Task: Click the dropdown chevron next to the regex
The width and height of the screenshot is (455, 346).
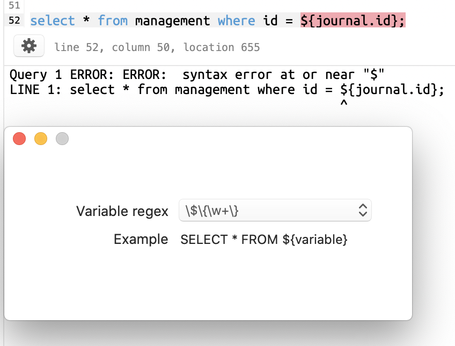Action: (364, 210)
